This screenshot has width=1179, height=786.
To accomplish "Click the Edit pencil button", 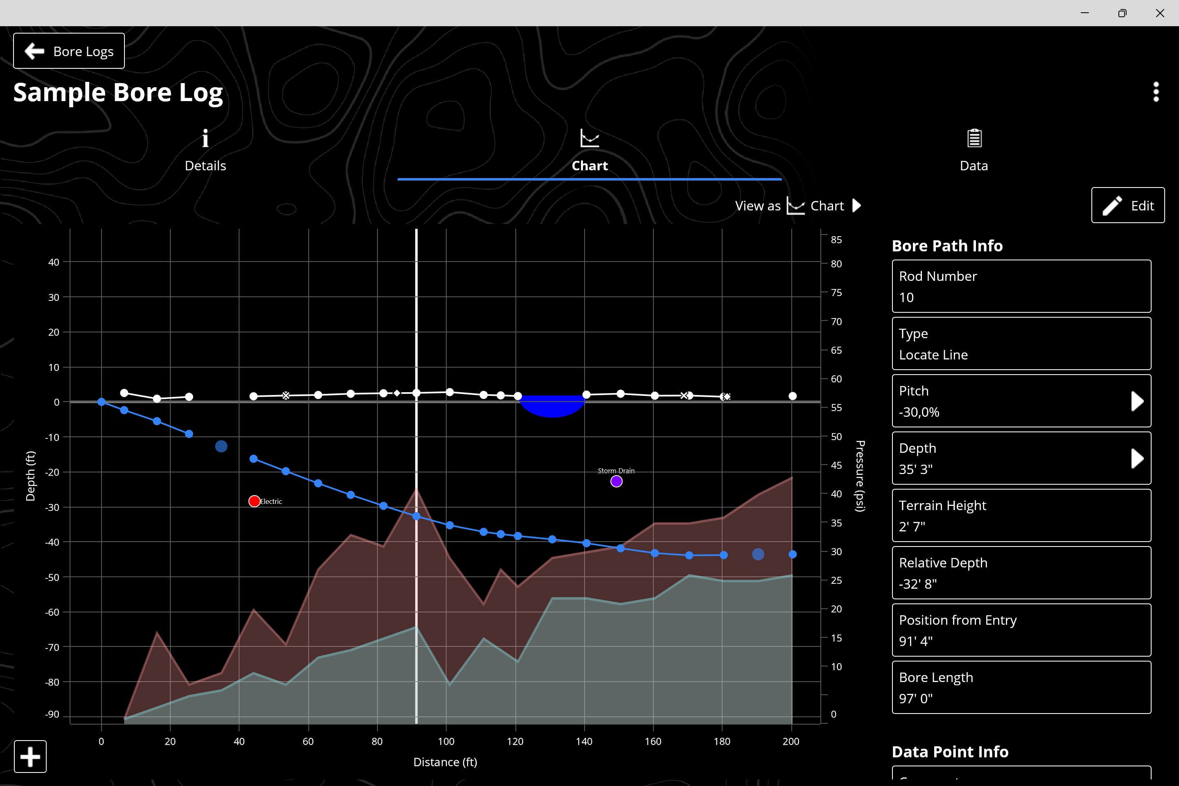I will click(x=1128, y=205).
